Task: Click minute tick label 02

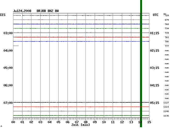Action: 31,122
